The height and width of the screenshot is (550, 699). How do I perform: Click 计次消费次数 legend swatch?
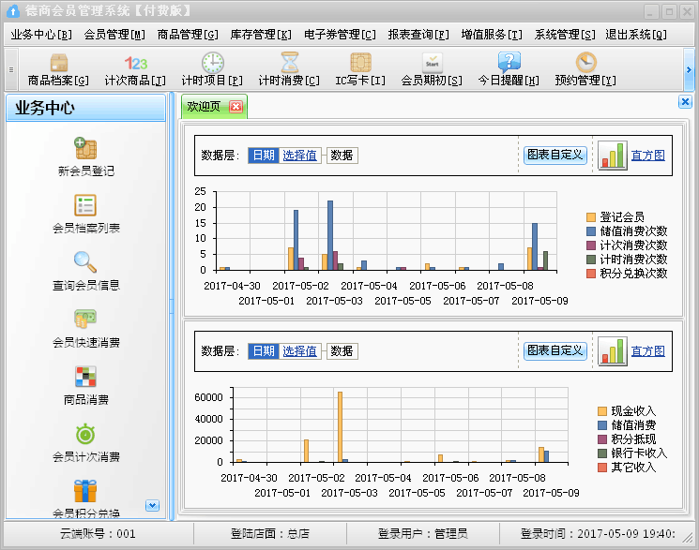point(591,245)
